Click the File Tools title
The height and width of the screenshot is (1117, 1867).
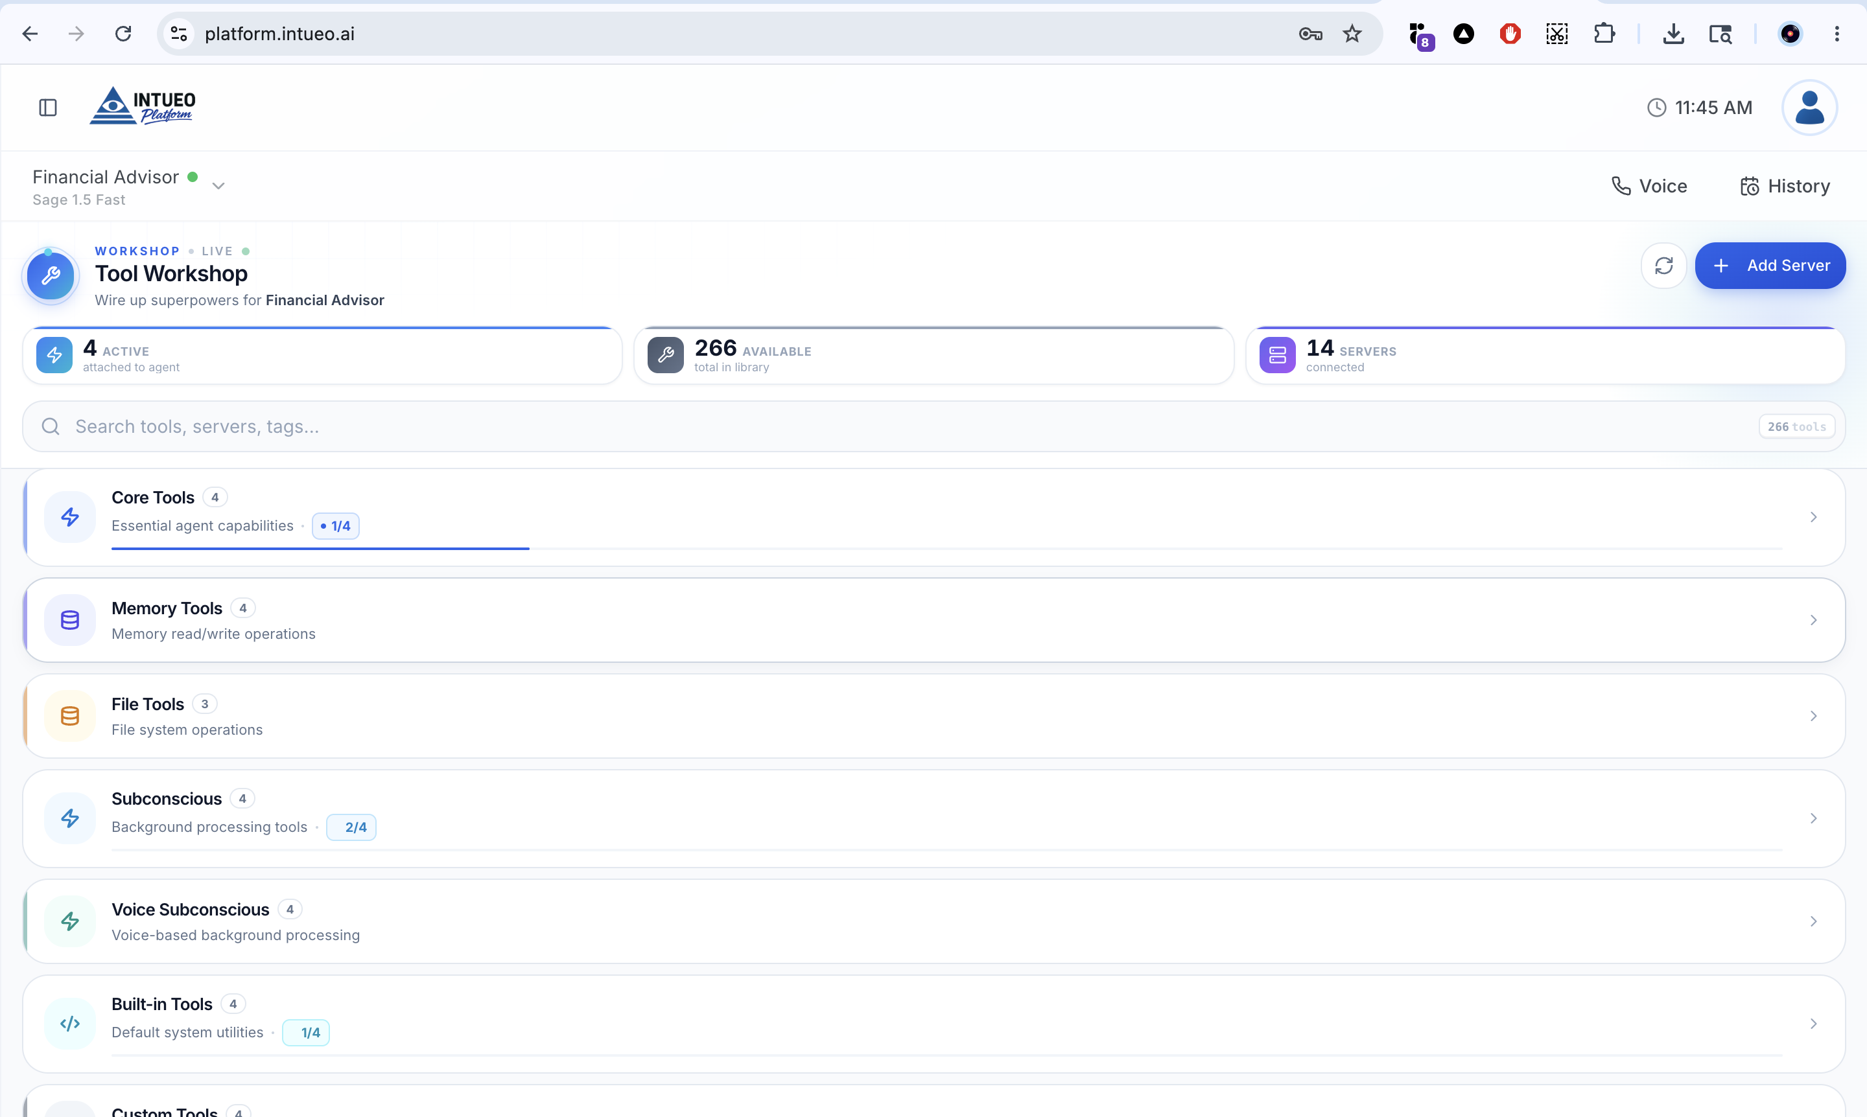(148, 704)
